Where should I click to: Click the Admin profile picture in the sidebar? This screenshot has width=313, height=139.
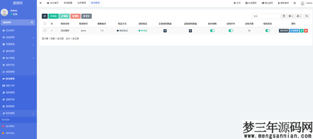click(4, 12)
